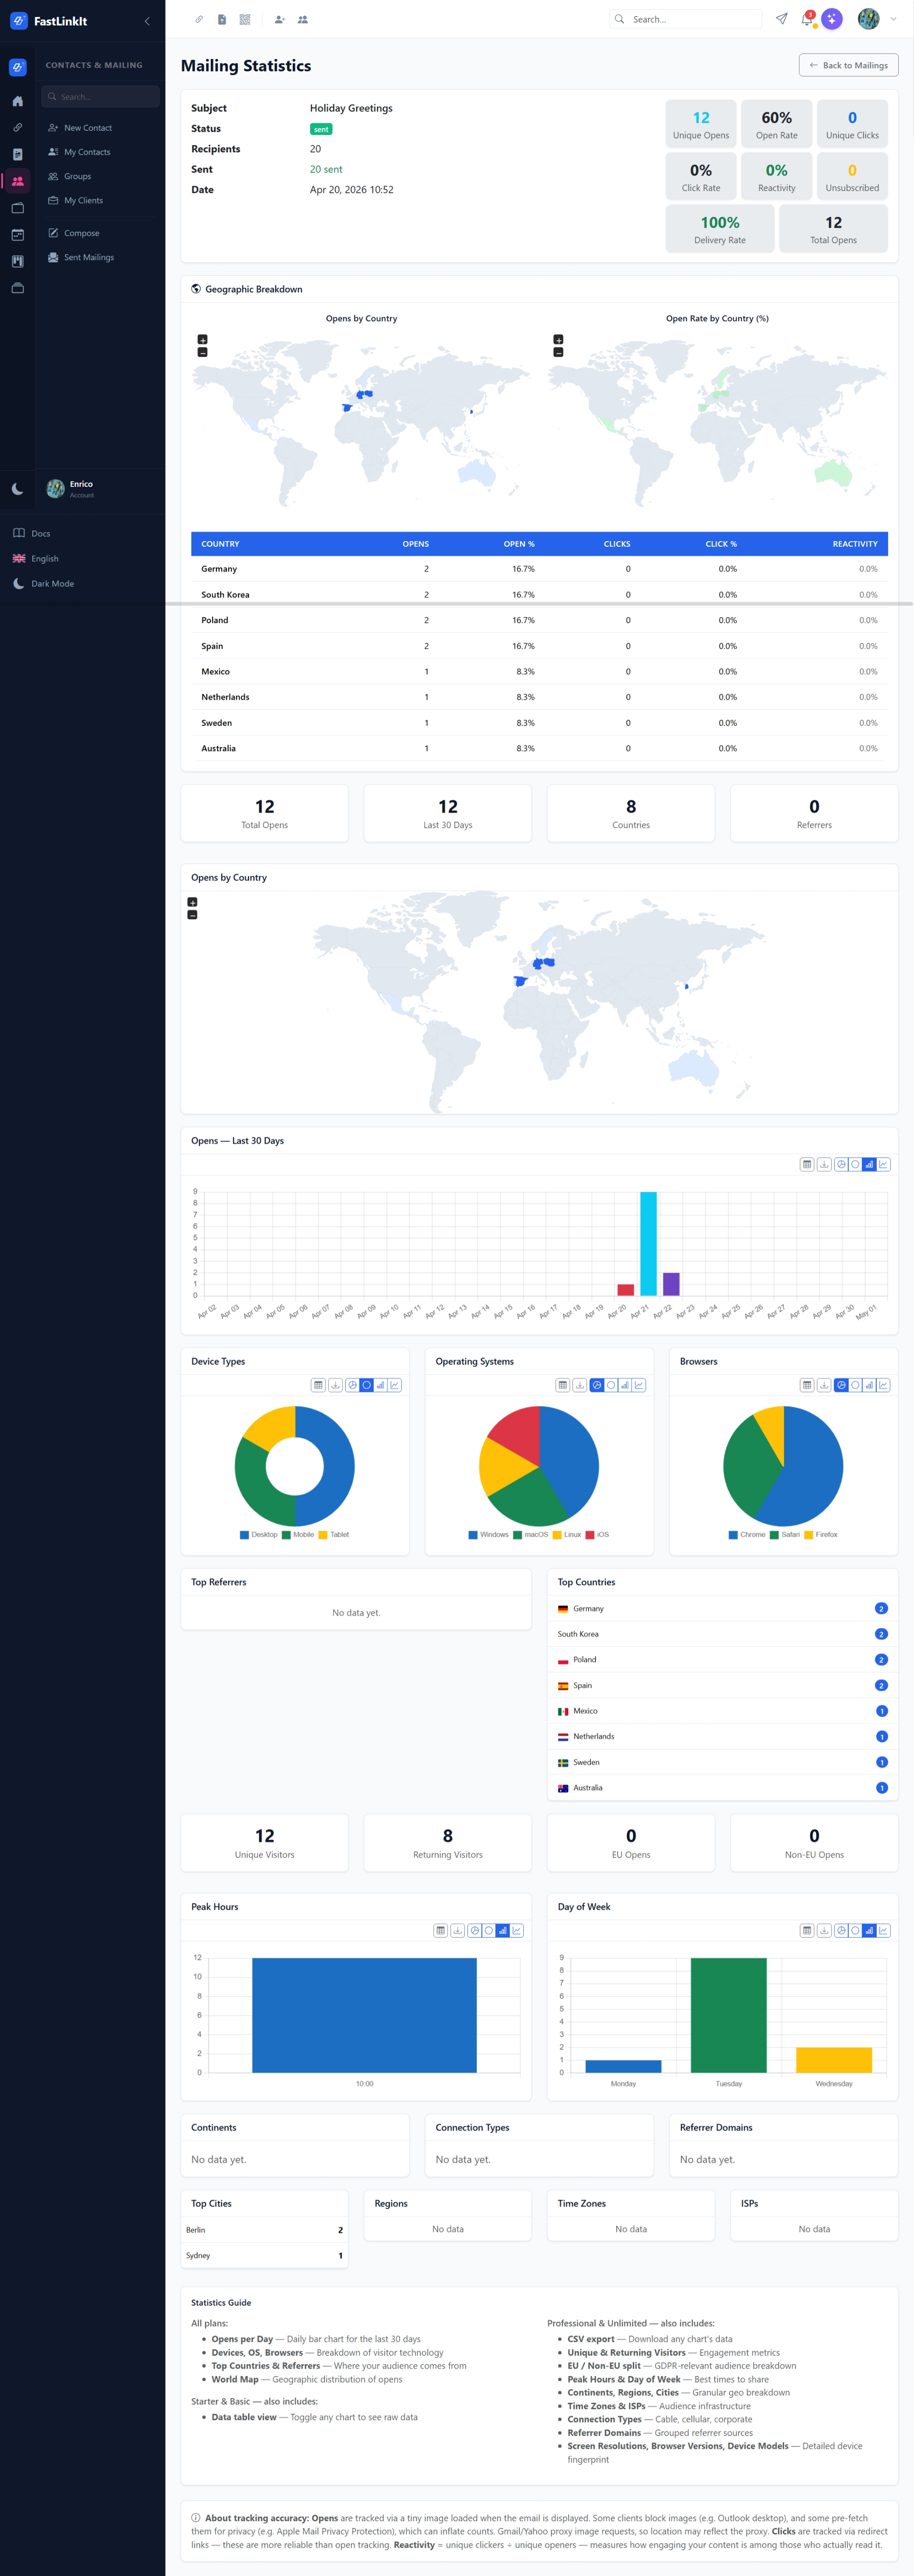Zoom out on Open Rate by Country map
This screenshot has height=2576, width=914.
[x=558, y=352]
